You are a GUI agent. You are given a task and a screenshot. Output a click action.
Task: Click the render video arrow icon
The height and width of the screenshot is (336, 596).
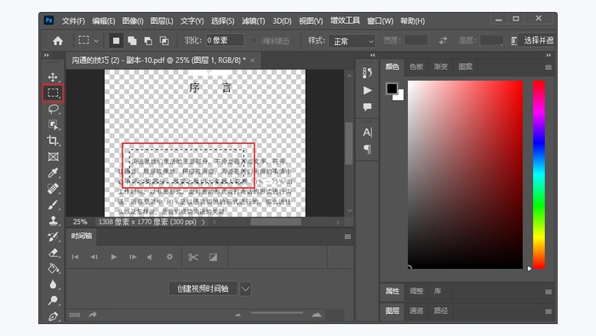tap(93, 315)
